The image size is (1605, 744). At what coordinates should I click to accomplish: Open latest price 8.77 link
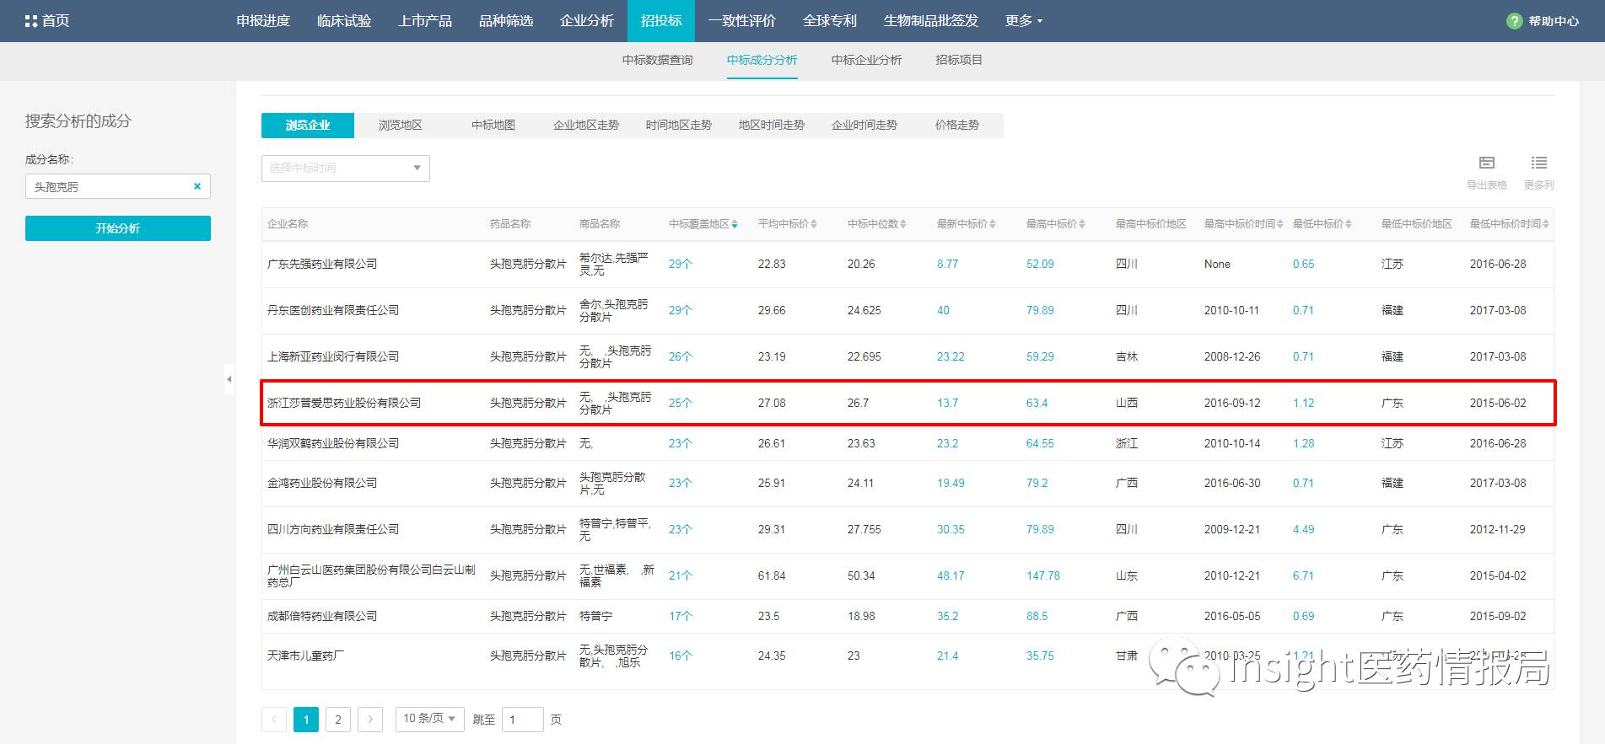coord(947,264)
